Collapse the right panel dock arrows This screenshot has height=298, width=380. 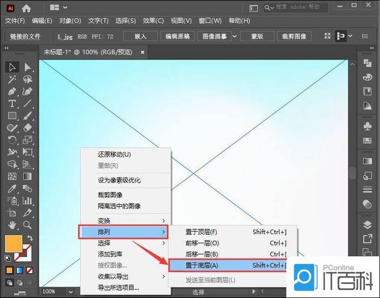coord(371,48)
